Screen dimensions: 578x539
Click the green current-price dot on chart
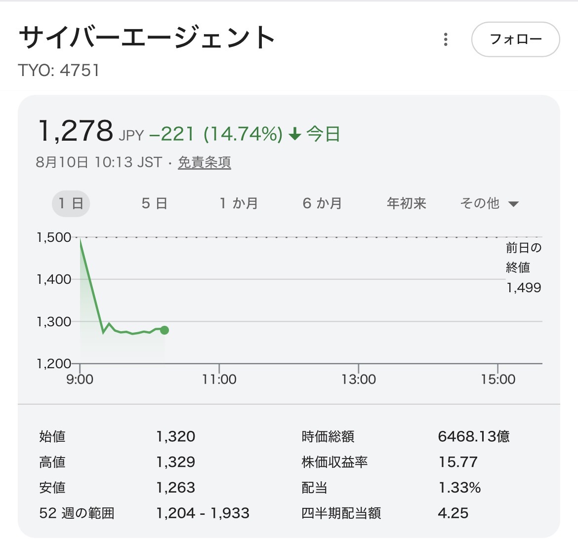pyautogui.click(x=165, y=330)
